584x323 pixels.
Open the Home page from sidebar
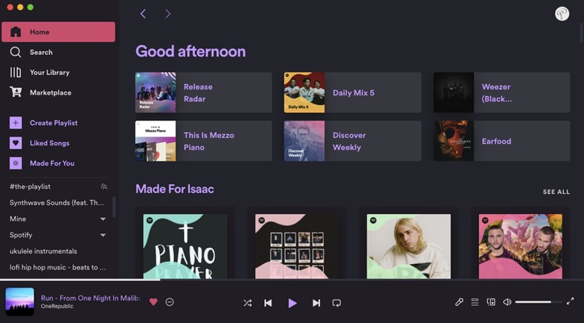[x=58, y=32]
